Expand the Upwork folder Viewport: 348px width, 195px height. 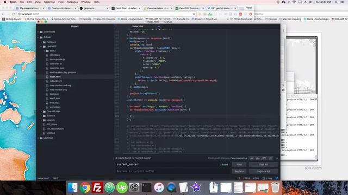tap(49, 120)
